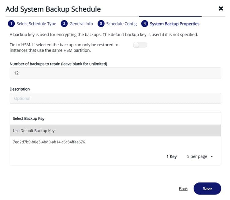Click the step 3 circle icon
Screen dimensions: 230x200
point(101,24)
